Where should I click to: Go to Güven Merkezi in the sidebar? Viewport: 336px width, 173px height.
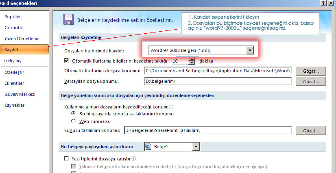[20, 94]
